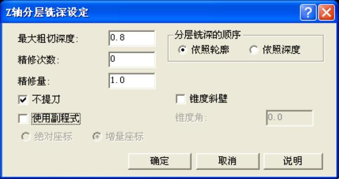Image resolution: width=339 pixels, height=179 pixels.
Task: Pick the 增量座标 radio button
Action: tap(97, 137)
